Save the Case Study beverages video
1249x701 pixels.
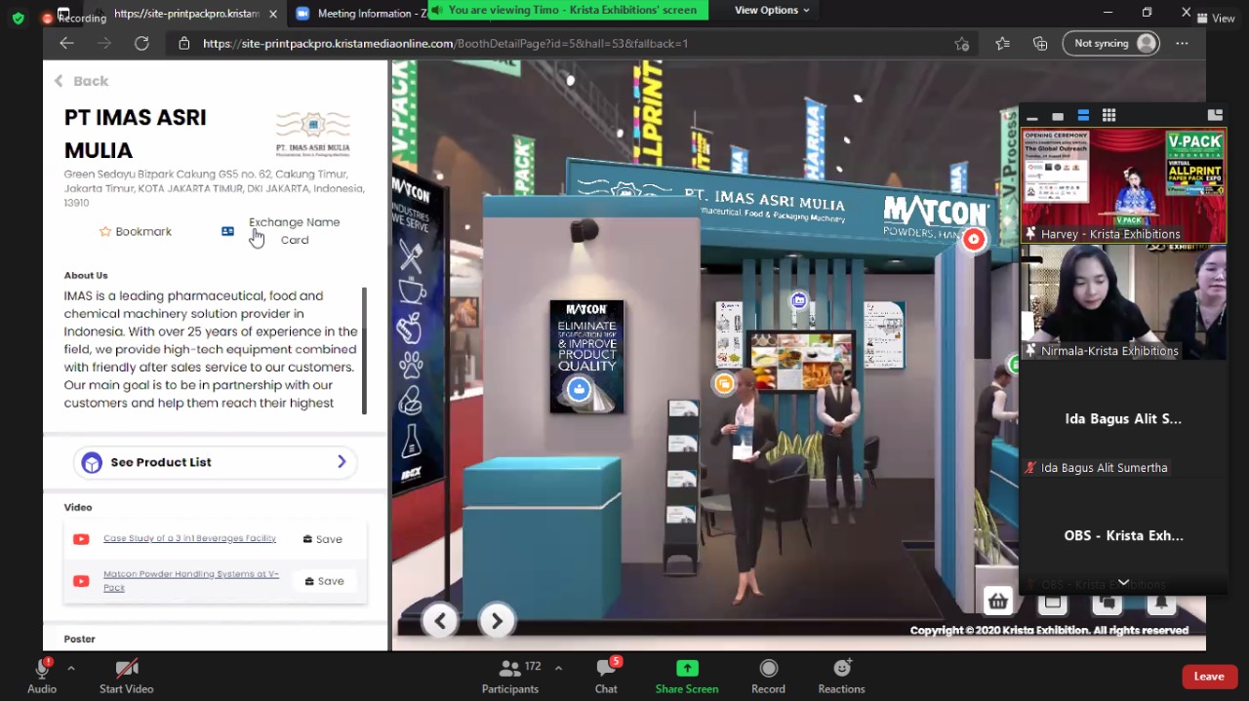pos(323,539)
